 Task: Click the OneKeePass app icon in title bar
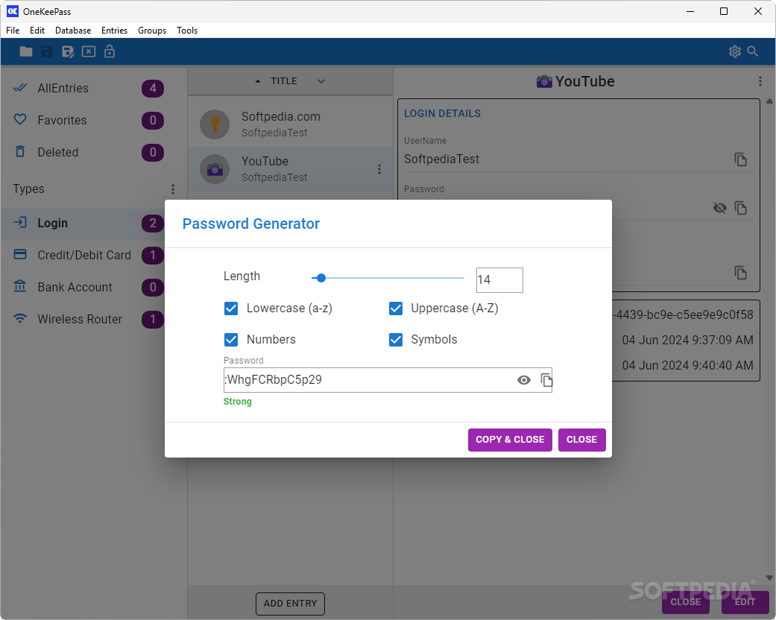pyautogui.click(x=13, y=11)
